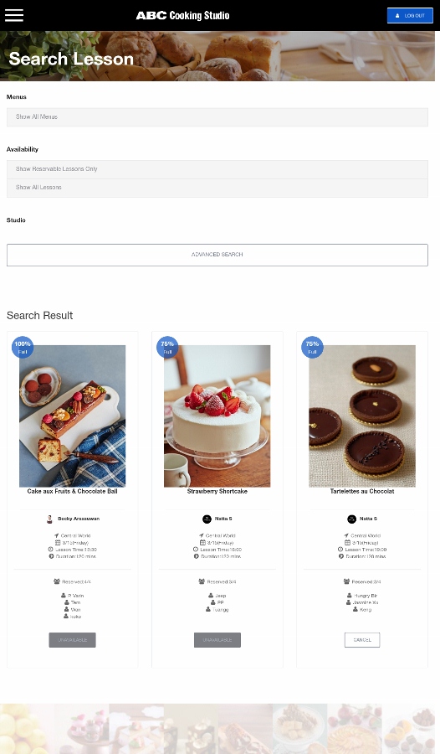This screenshot has height=754, width=440.
Task: Choose Show Reservable Lessons Only
Action: [x=217, y=169]
